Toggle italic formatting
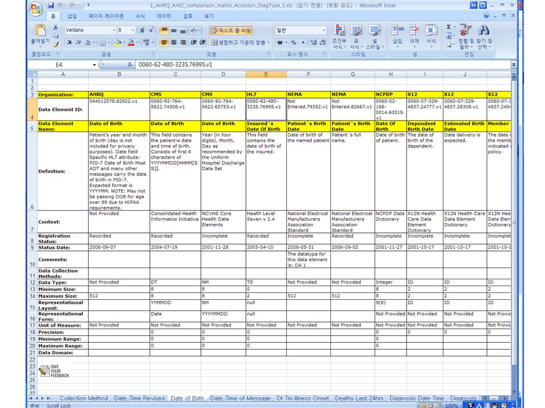The image size is (545, 408). pos(78,42)
